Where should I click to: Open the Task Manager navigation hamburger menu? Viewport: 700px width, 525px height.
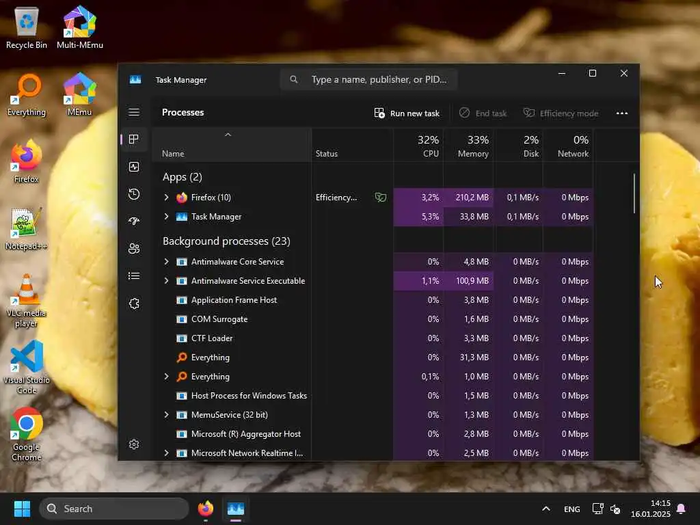[x=134, y=112]
